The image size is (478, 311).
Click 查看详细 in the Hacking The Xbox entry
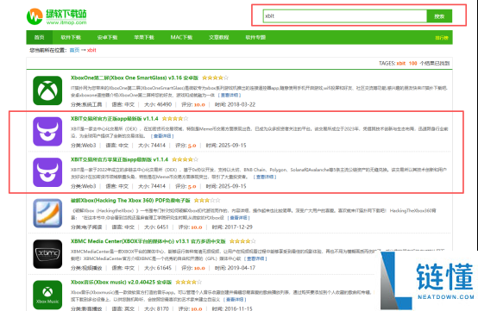point(238,218)
